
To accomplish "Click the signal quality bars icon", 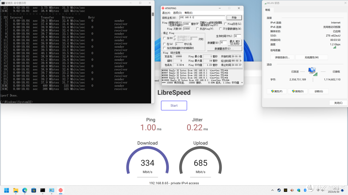I will (335, 47).
